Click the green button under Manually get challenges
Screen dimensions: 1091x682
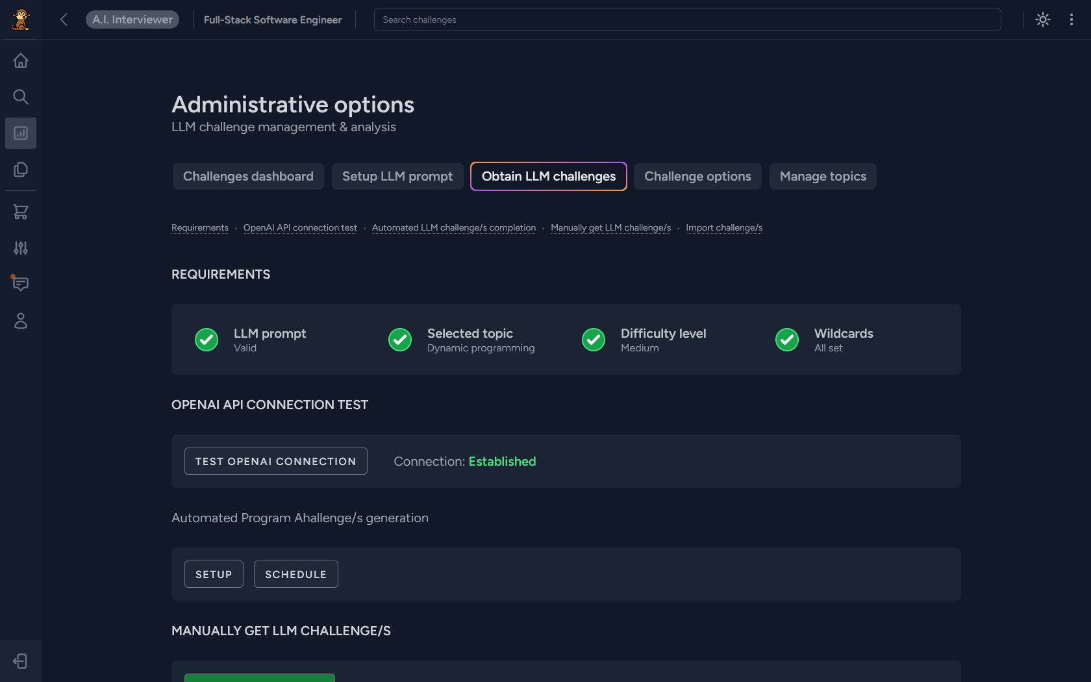[260, 677]
